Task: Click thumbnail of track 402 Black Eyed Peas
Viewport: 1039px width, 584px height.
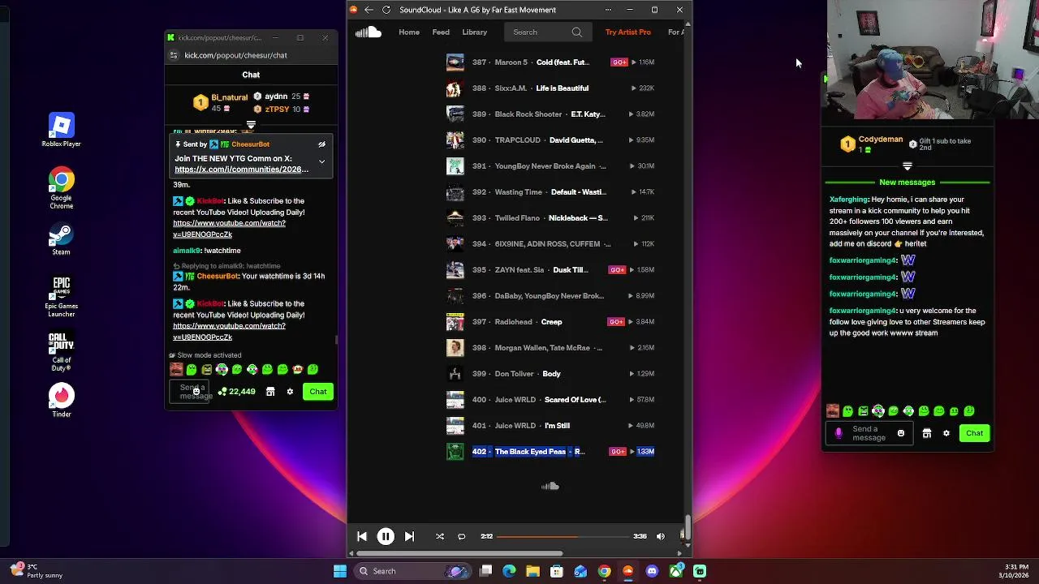Action: click(x=455, y=452)
